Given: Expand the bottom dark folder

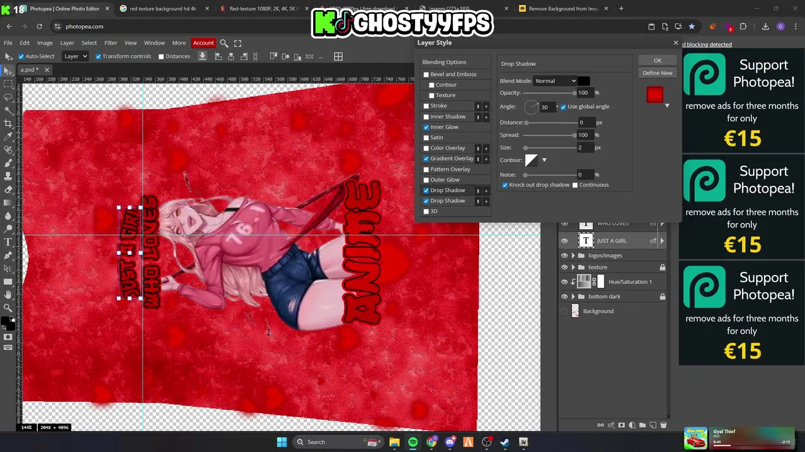Looking at the screenshot, I should point(573,296).
